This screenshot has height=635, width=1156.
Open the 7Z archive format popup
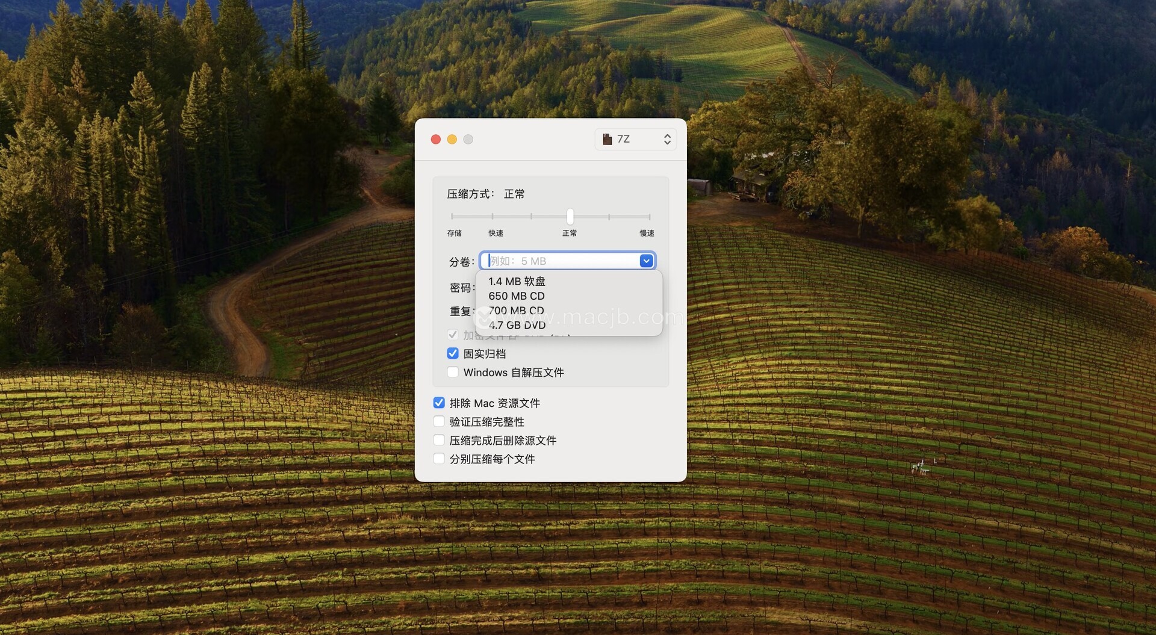click(636, 139)
